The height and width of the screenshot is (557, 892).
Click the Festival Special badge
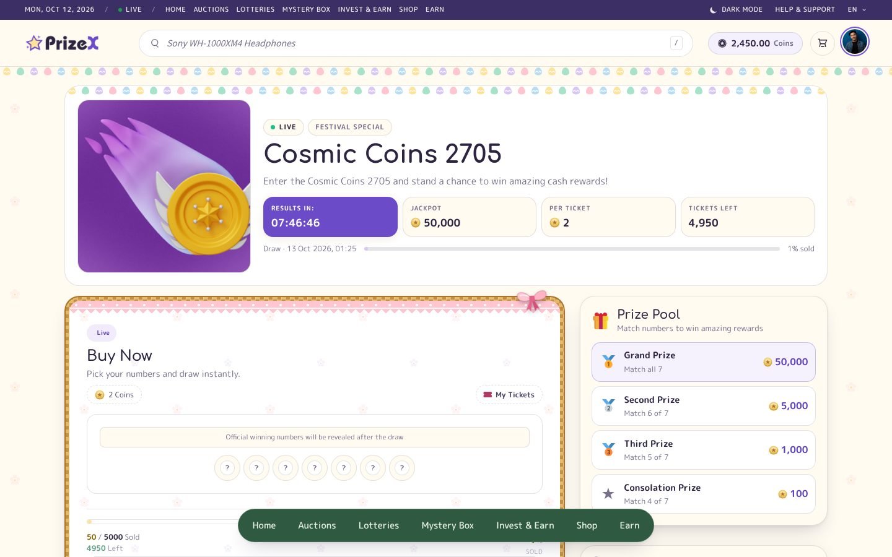[x=349, y=127]
